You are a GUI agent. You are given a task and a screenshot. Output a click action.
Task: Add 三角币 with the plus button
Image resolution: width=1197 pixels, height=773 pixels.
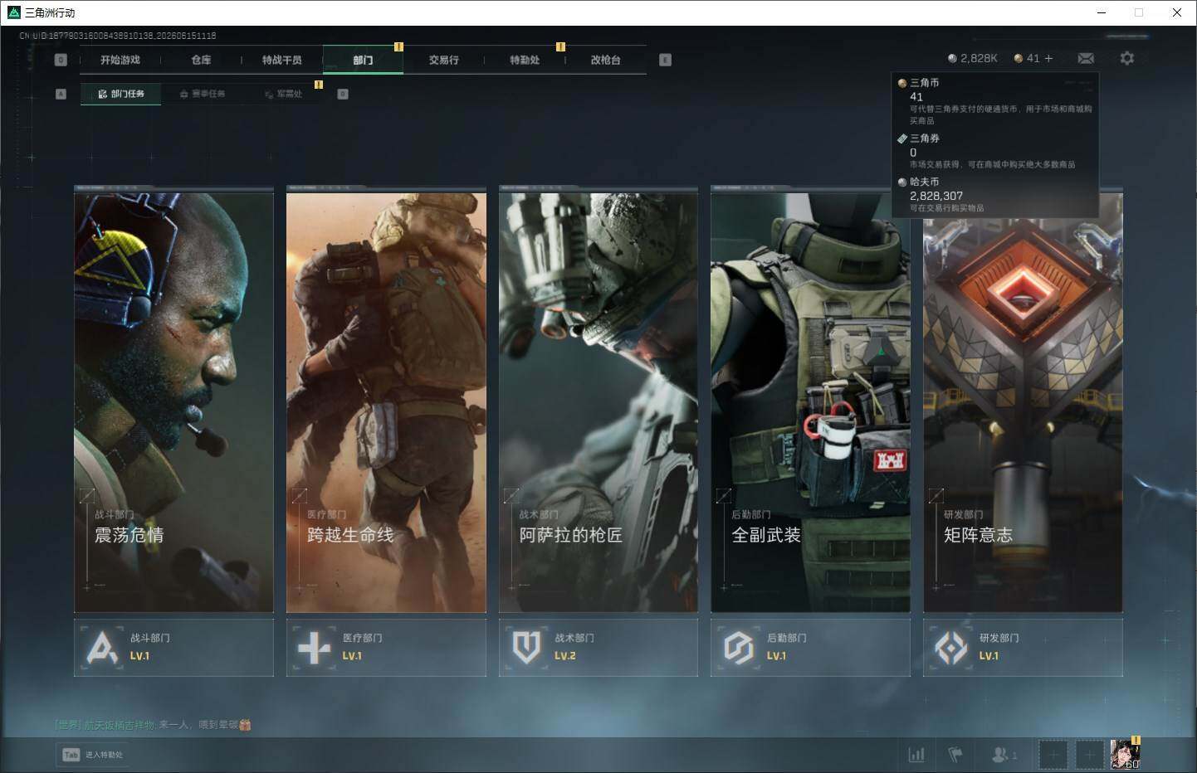[1048, 58]
